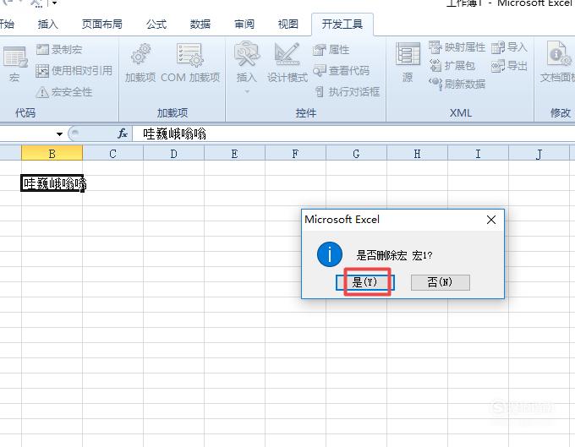This screenshot has height=447, width=575.
Task: Select column G header
Action: click(357, 154)
